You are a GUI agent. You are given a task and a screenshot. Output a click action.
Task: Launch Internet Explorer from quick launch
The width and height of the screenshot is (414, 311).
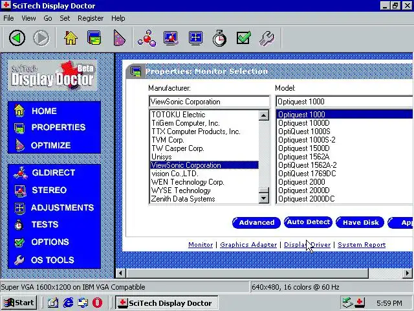[x=68, y=303]
